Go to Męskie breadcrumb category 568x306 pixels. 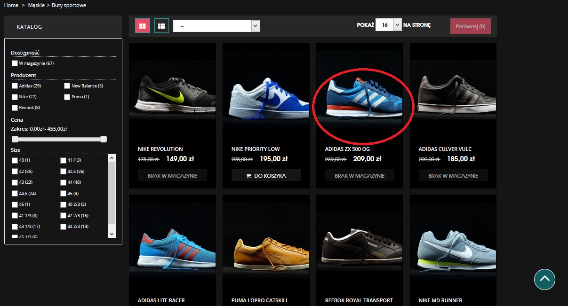pyautogui.click(x=36, y=5)
